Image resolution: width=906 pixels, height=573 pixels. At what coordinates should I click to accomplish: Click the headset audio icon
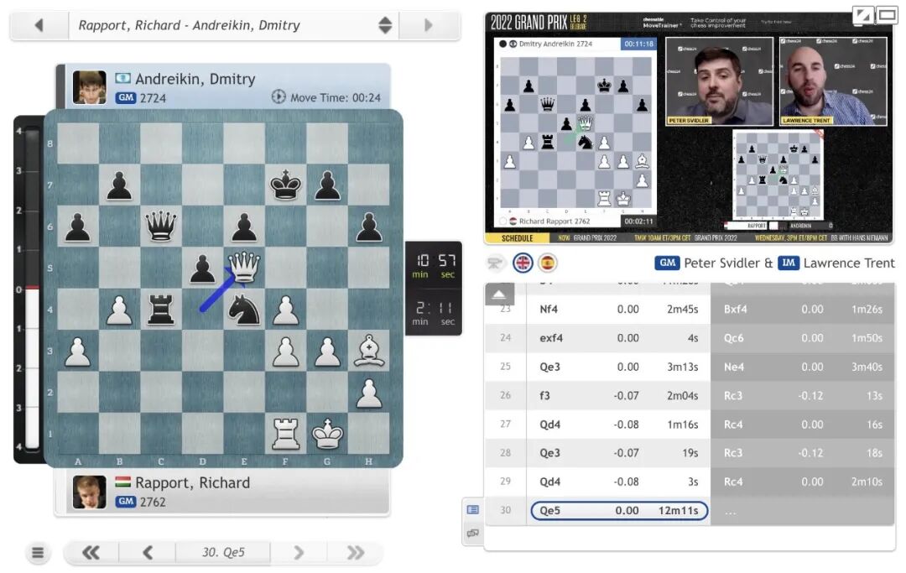click(x=495, y=263)
